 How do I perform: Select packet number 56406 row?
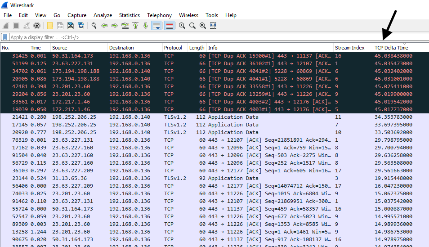214,186
